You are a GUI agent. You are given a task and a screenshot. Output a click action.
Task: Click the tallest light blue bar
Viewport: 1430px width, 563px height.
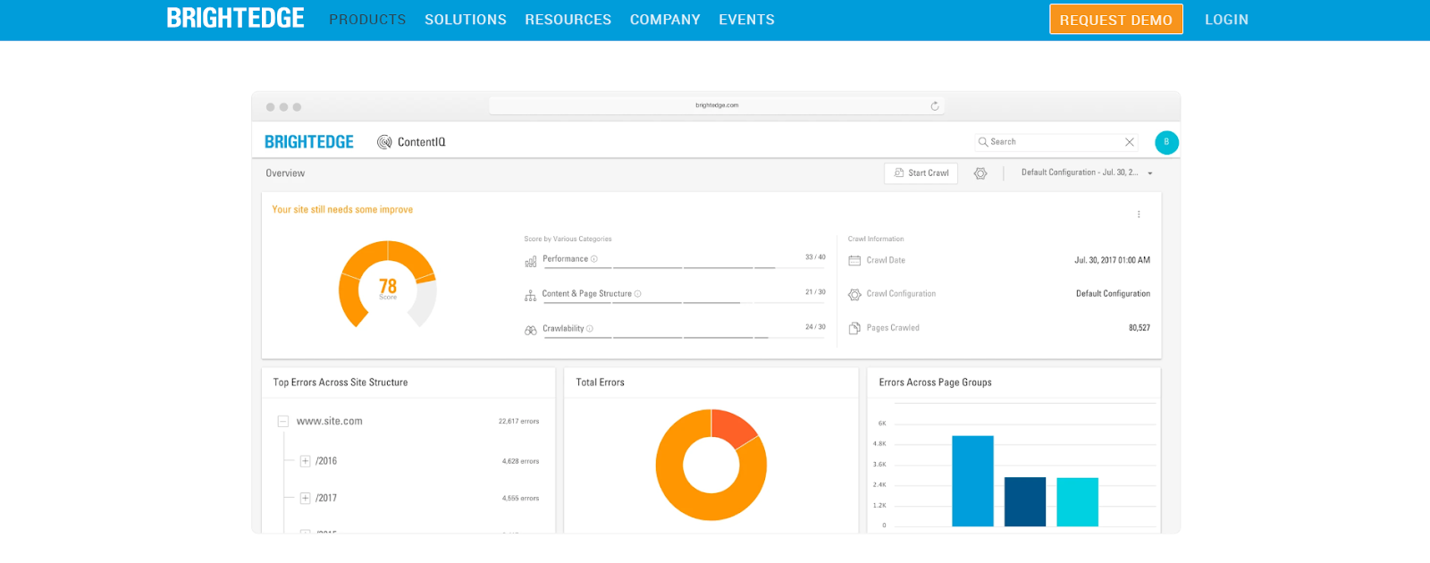pyautogui.click(x=972, y=481)
